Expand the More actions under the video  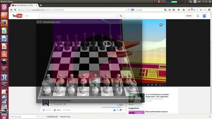click(67, 110)
